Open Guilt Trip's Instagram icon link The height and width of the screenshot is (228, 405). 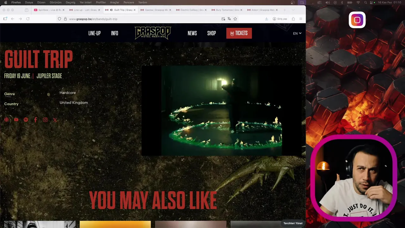(45, 120)
